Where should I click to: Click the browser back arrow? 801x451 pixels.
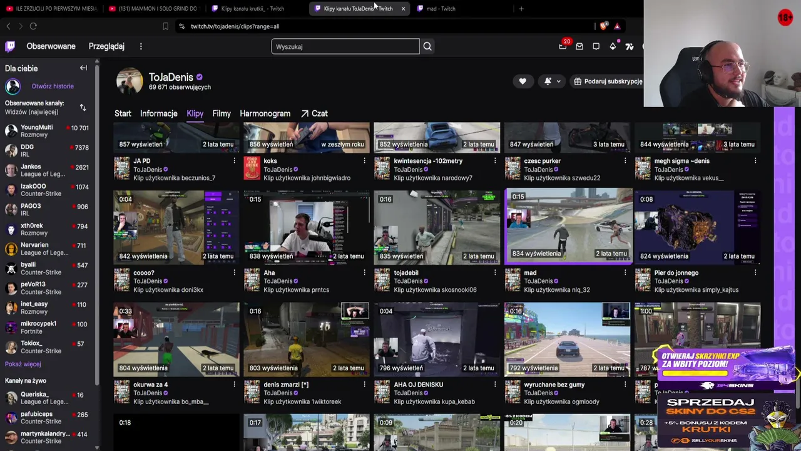(x=8, y=26)
